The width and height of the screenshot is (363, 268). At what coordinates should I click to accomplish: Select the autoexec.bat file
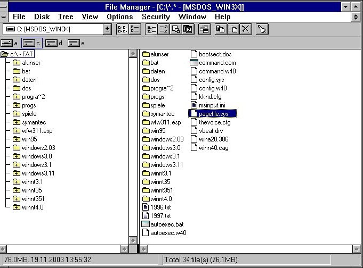[x=167, y=224]
